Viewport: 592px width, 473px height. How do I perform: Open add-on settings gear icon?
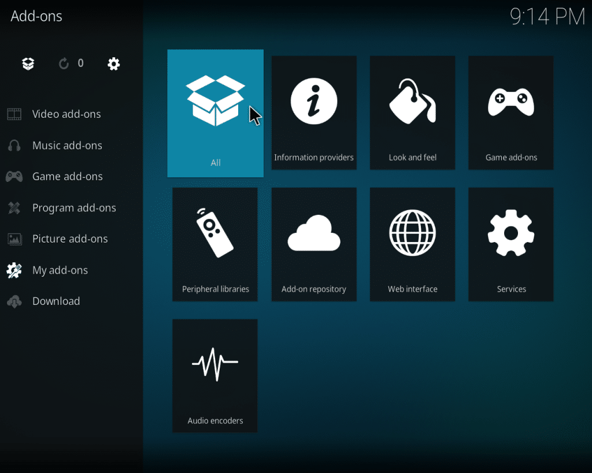point(114,64)
